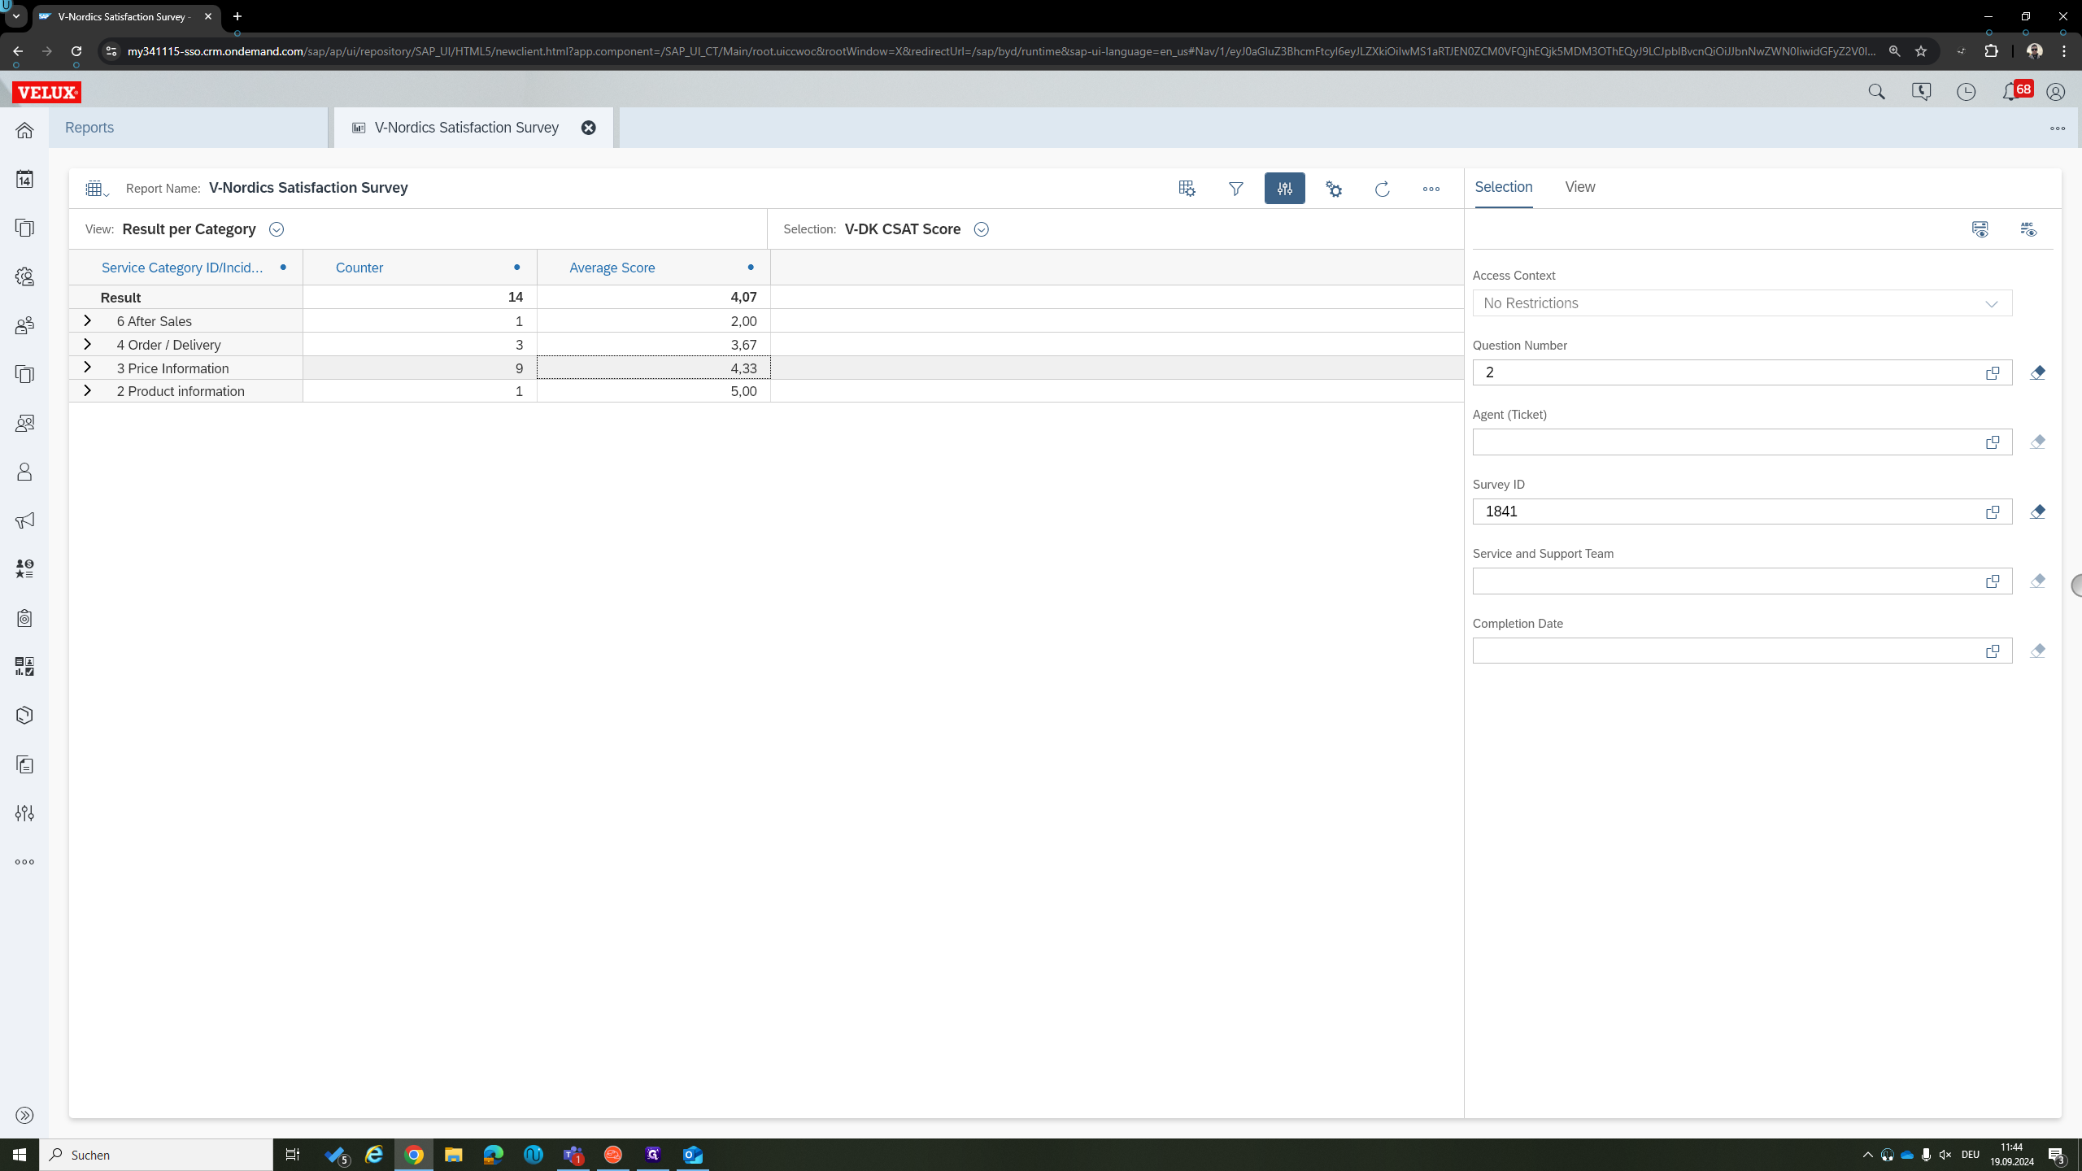Close the V-Nordics Satisfaction Survey tab
2082x1171 pixels.
click(x=589, y=128)
